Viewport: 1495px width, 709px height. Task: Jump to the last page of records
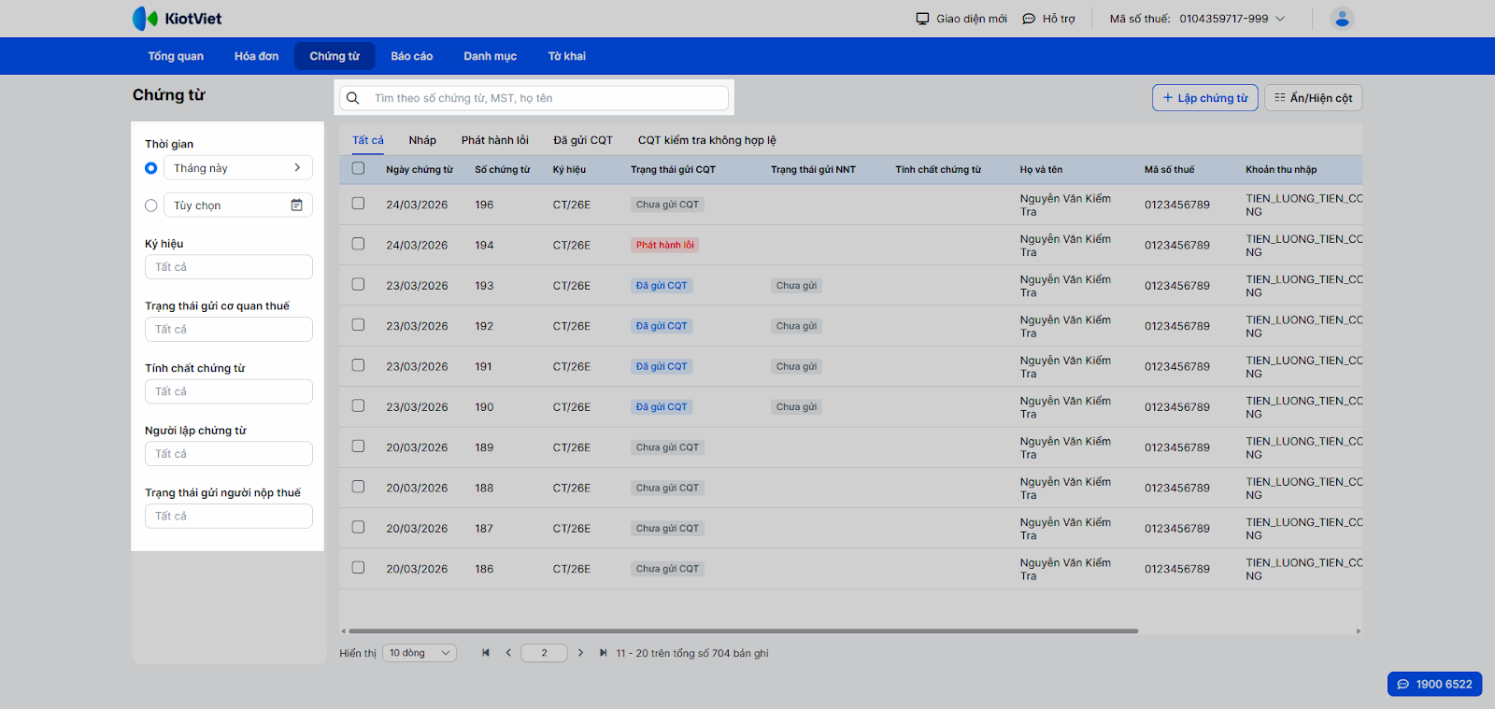click(x=604, y=653)
